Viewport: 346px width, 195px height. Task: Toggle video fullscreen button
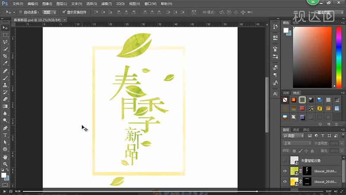coord(342,191)
